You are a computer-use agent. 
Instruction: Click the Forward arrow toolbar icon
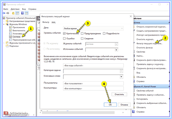click(x=8, y=13)
